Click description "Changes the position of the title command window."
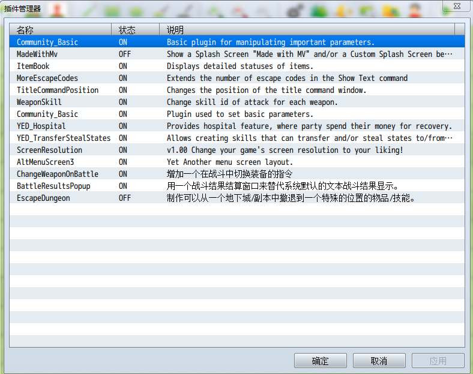This screenshot has height=374, width=473. (x=267, y=90)
